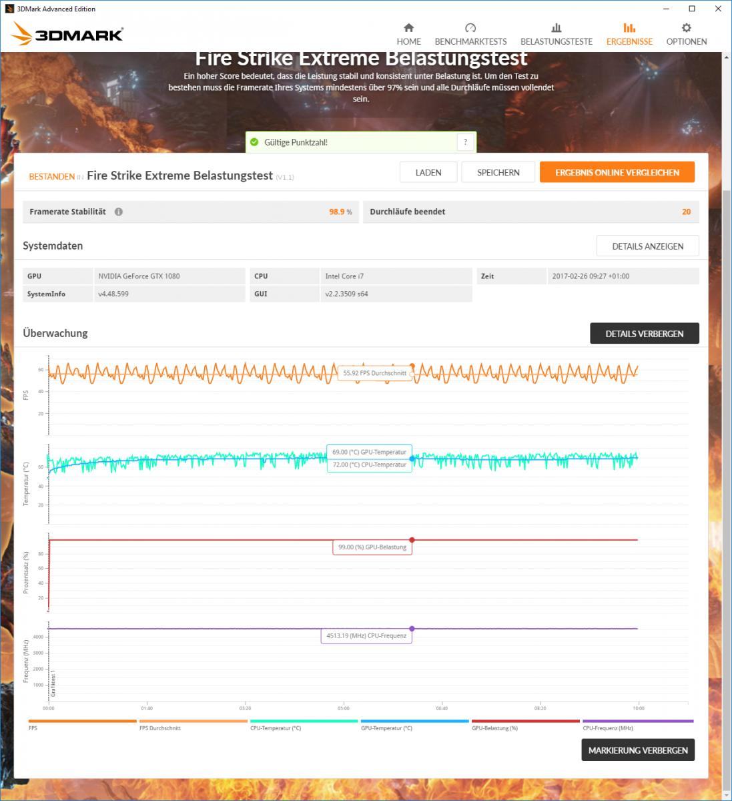
Task: Click the 72.00 CPU-Temperatur tooltip
Action: click(369, 465)
